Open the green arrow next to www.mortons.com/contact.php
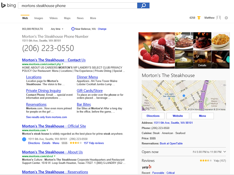Image resolution: width=234 pixels, height=175 pixels. click(x=62, y=64)
